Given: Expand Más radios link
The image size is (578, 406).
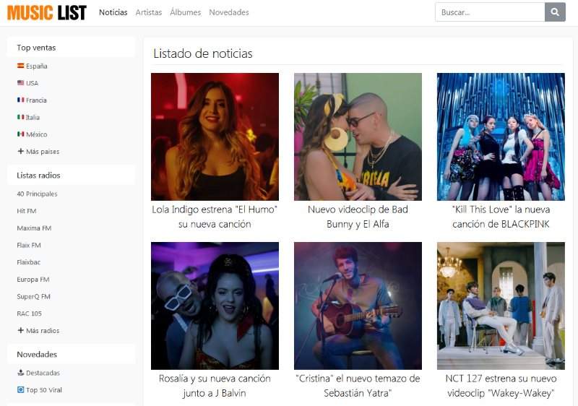Looking at the screenshot, I should pos(43,330).
